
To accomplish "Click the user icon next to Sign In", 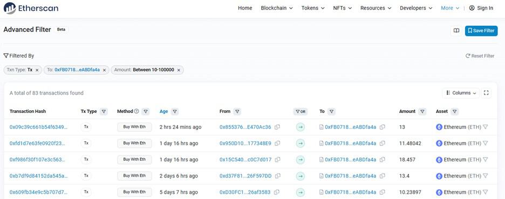I will [472, 8].
